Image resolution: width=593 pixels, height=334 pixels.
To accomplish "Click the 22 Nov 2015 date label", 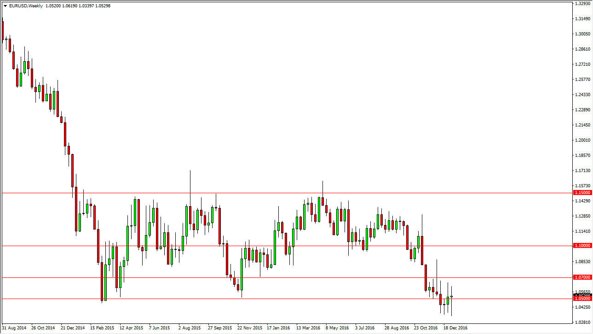I will click(x=249, y=328).
